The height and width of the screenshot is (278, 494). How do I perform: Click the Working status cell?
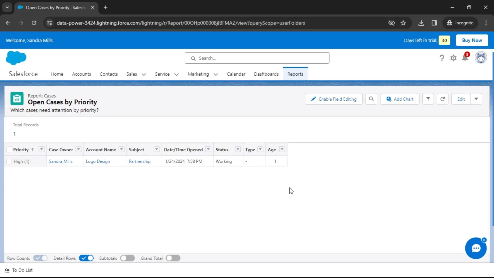point(228,161)
